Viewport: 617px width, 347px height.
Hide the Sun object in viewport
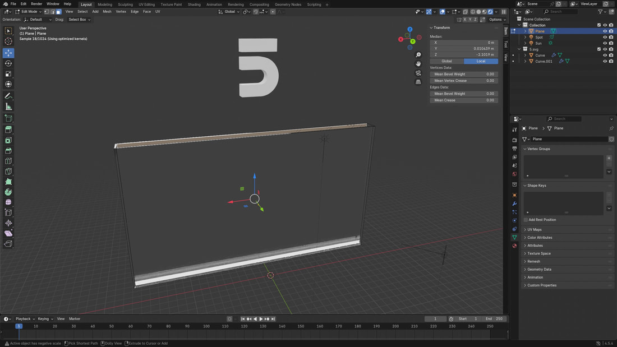pyautogui.click(x=605, y=43)
